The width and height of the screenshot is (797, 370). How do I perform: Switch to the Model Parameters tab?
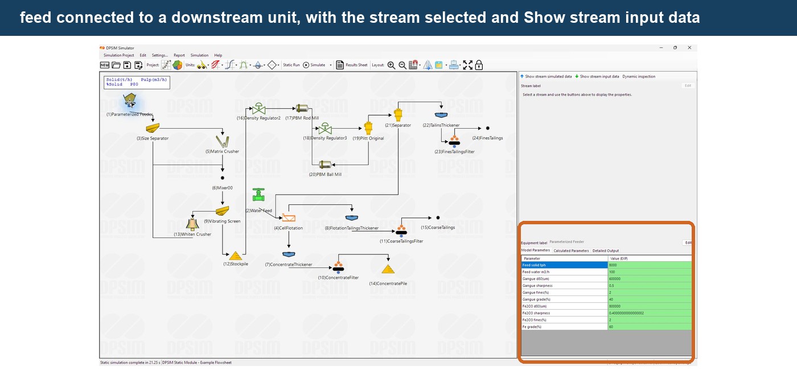536,250
